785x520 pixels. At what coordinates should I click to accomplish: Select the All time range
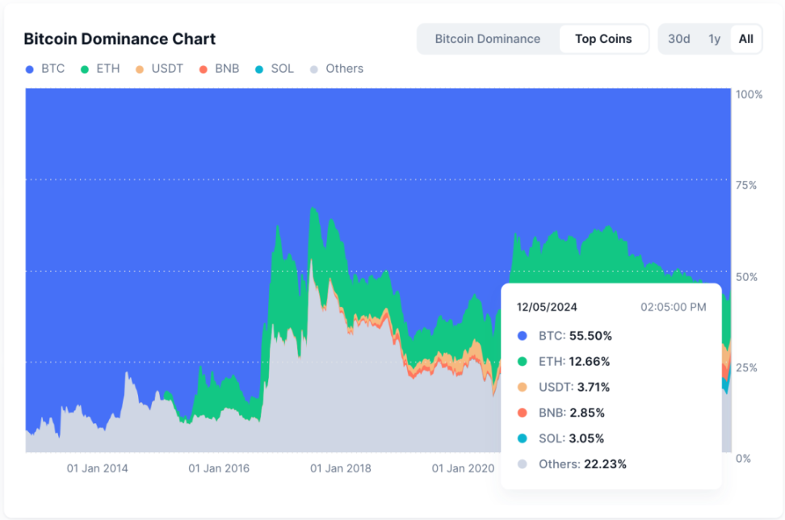(746, 39)
